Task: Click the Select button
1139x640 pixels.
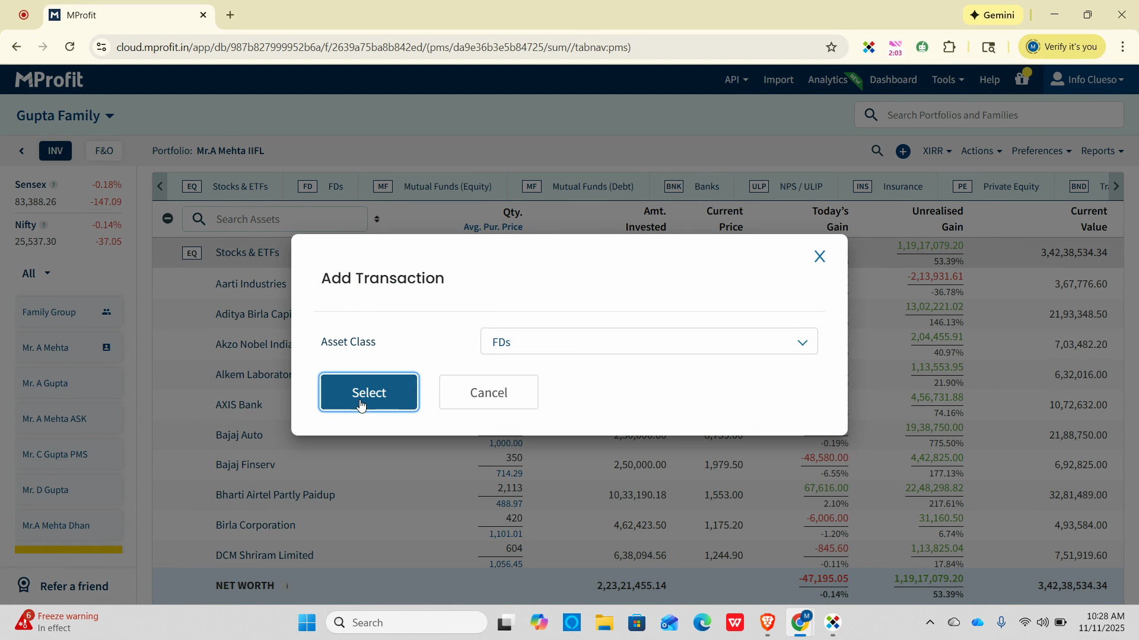Action: [368, 392]
